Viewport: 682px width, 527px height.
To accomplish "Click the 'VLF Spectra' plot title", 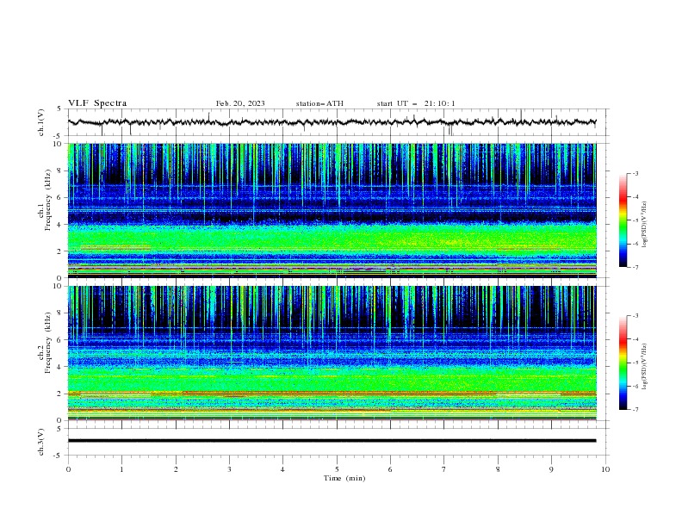I will pyautogui.click(x=97, y=103).
